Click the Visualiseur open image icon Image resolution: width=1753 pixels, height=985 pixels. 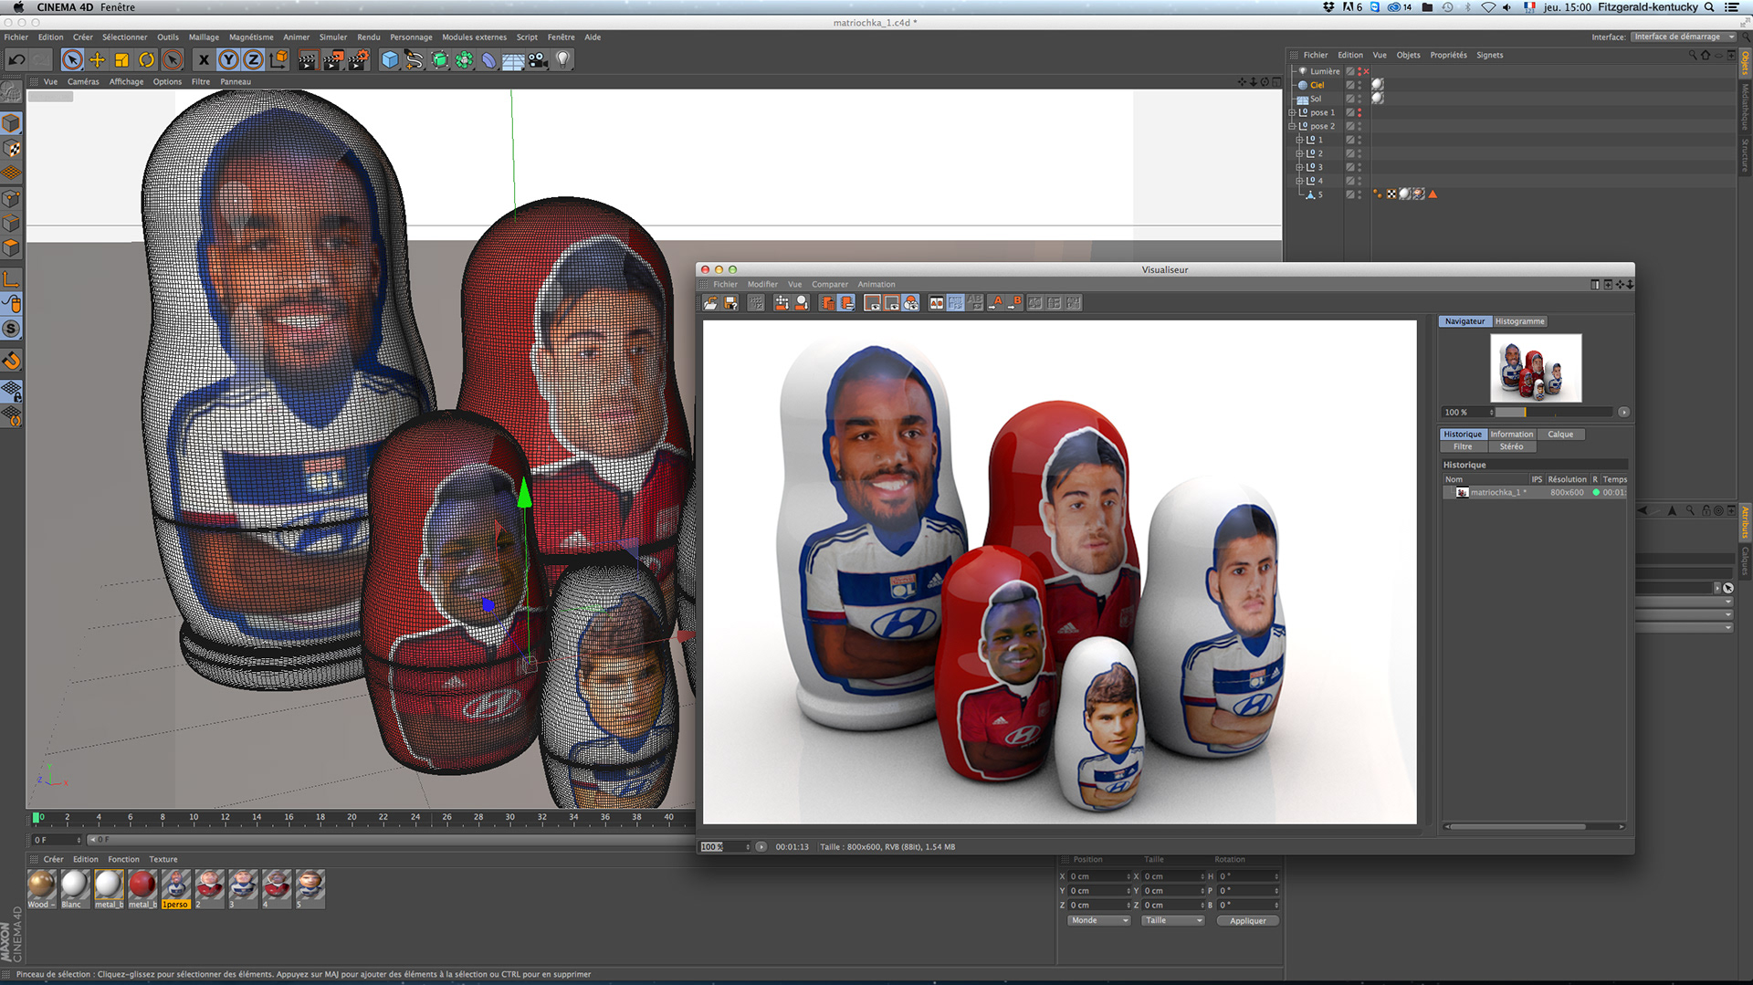point(710,303)
